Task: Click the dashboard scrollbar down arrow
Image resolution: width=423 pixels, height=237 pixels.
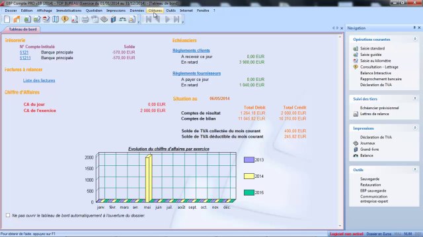Action: click(340, 226)
